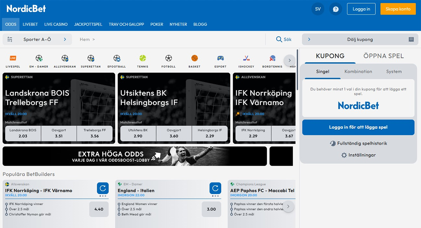Open the Livespel sport icon
The image size is (421, 228).
tap(13, 58)
